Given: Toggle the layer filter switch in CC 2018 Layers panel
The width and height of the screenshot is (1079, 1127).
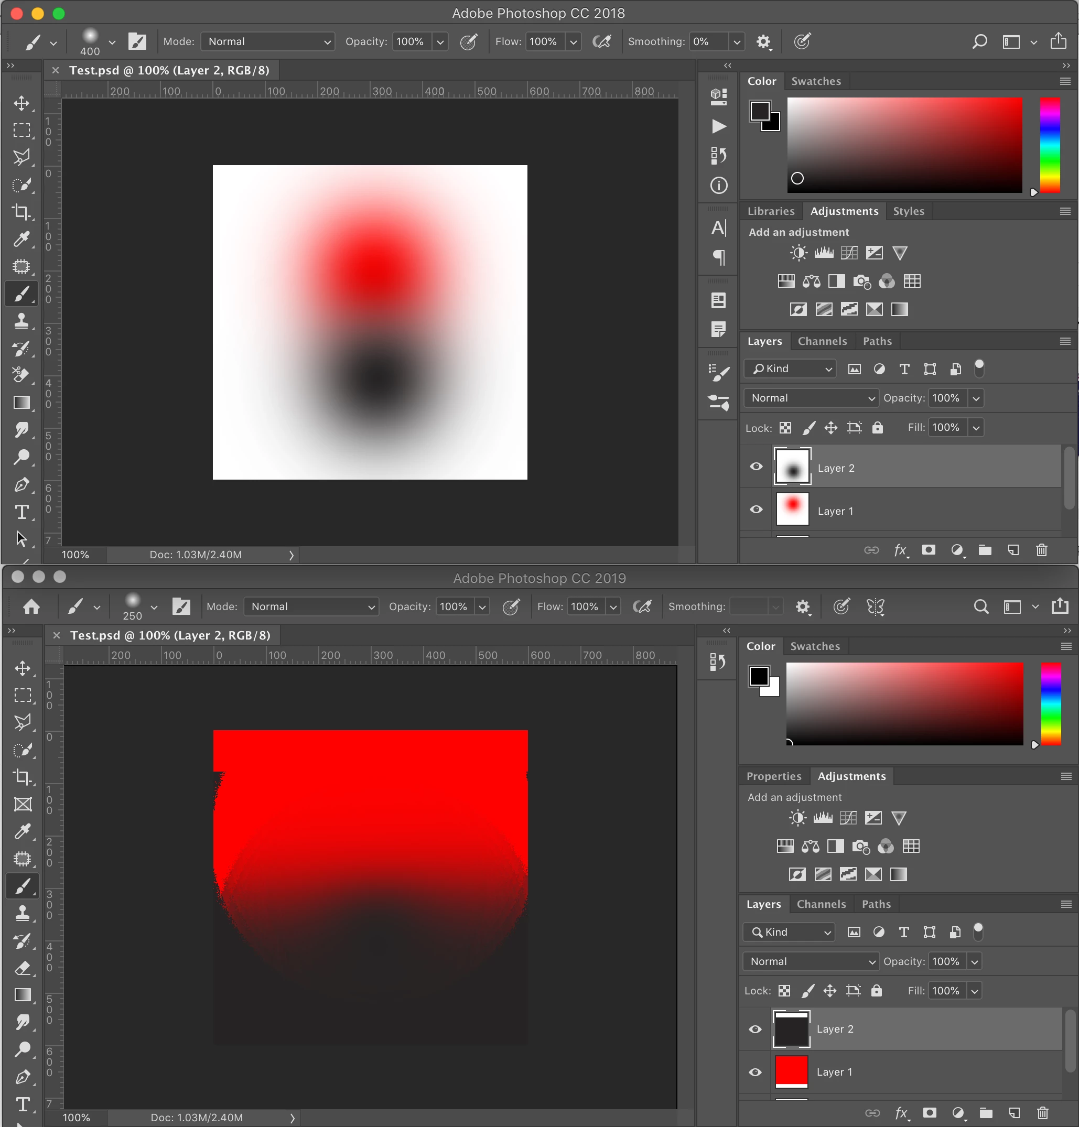Looking at the screenshot, I should (x=979, y=368).
